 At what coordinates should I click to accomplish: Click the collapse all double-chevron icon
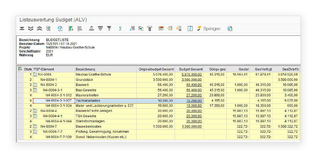(39, 28)
